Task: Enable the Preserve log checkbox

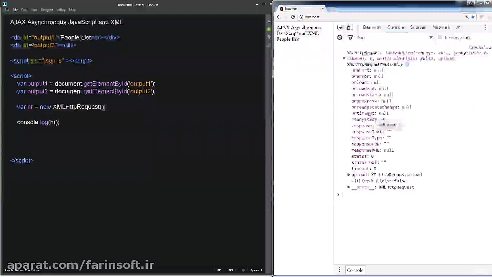Action: 440,37
